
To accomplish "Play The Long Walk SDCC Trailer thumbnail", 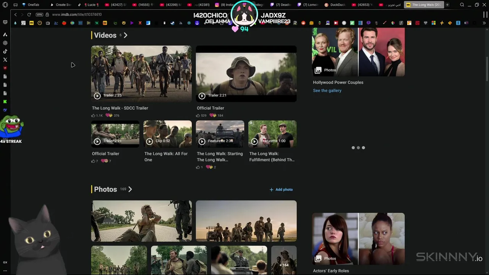I will click(x=141, y=74).
